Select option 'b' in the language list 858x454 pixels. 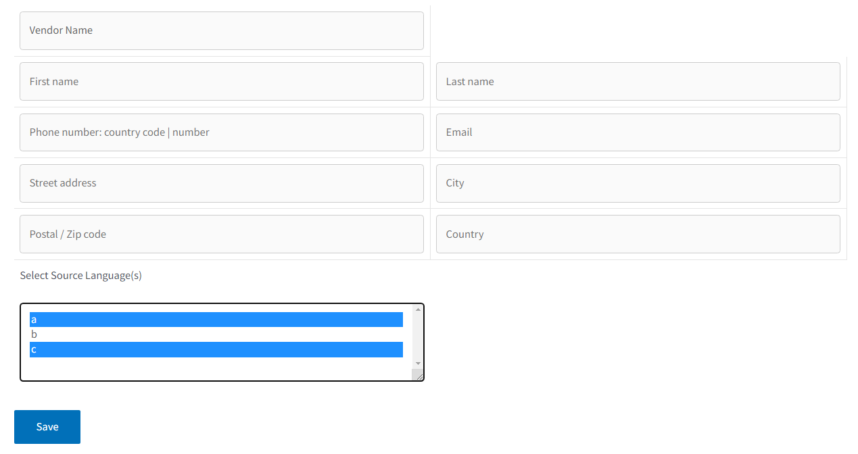[x=203, y=334]
